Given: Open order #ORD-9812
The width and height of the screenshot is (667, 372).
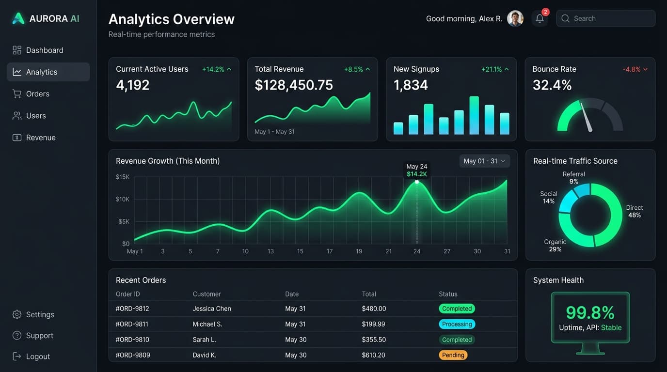Looking at the screenshot, I should click(132, 309).
